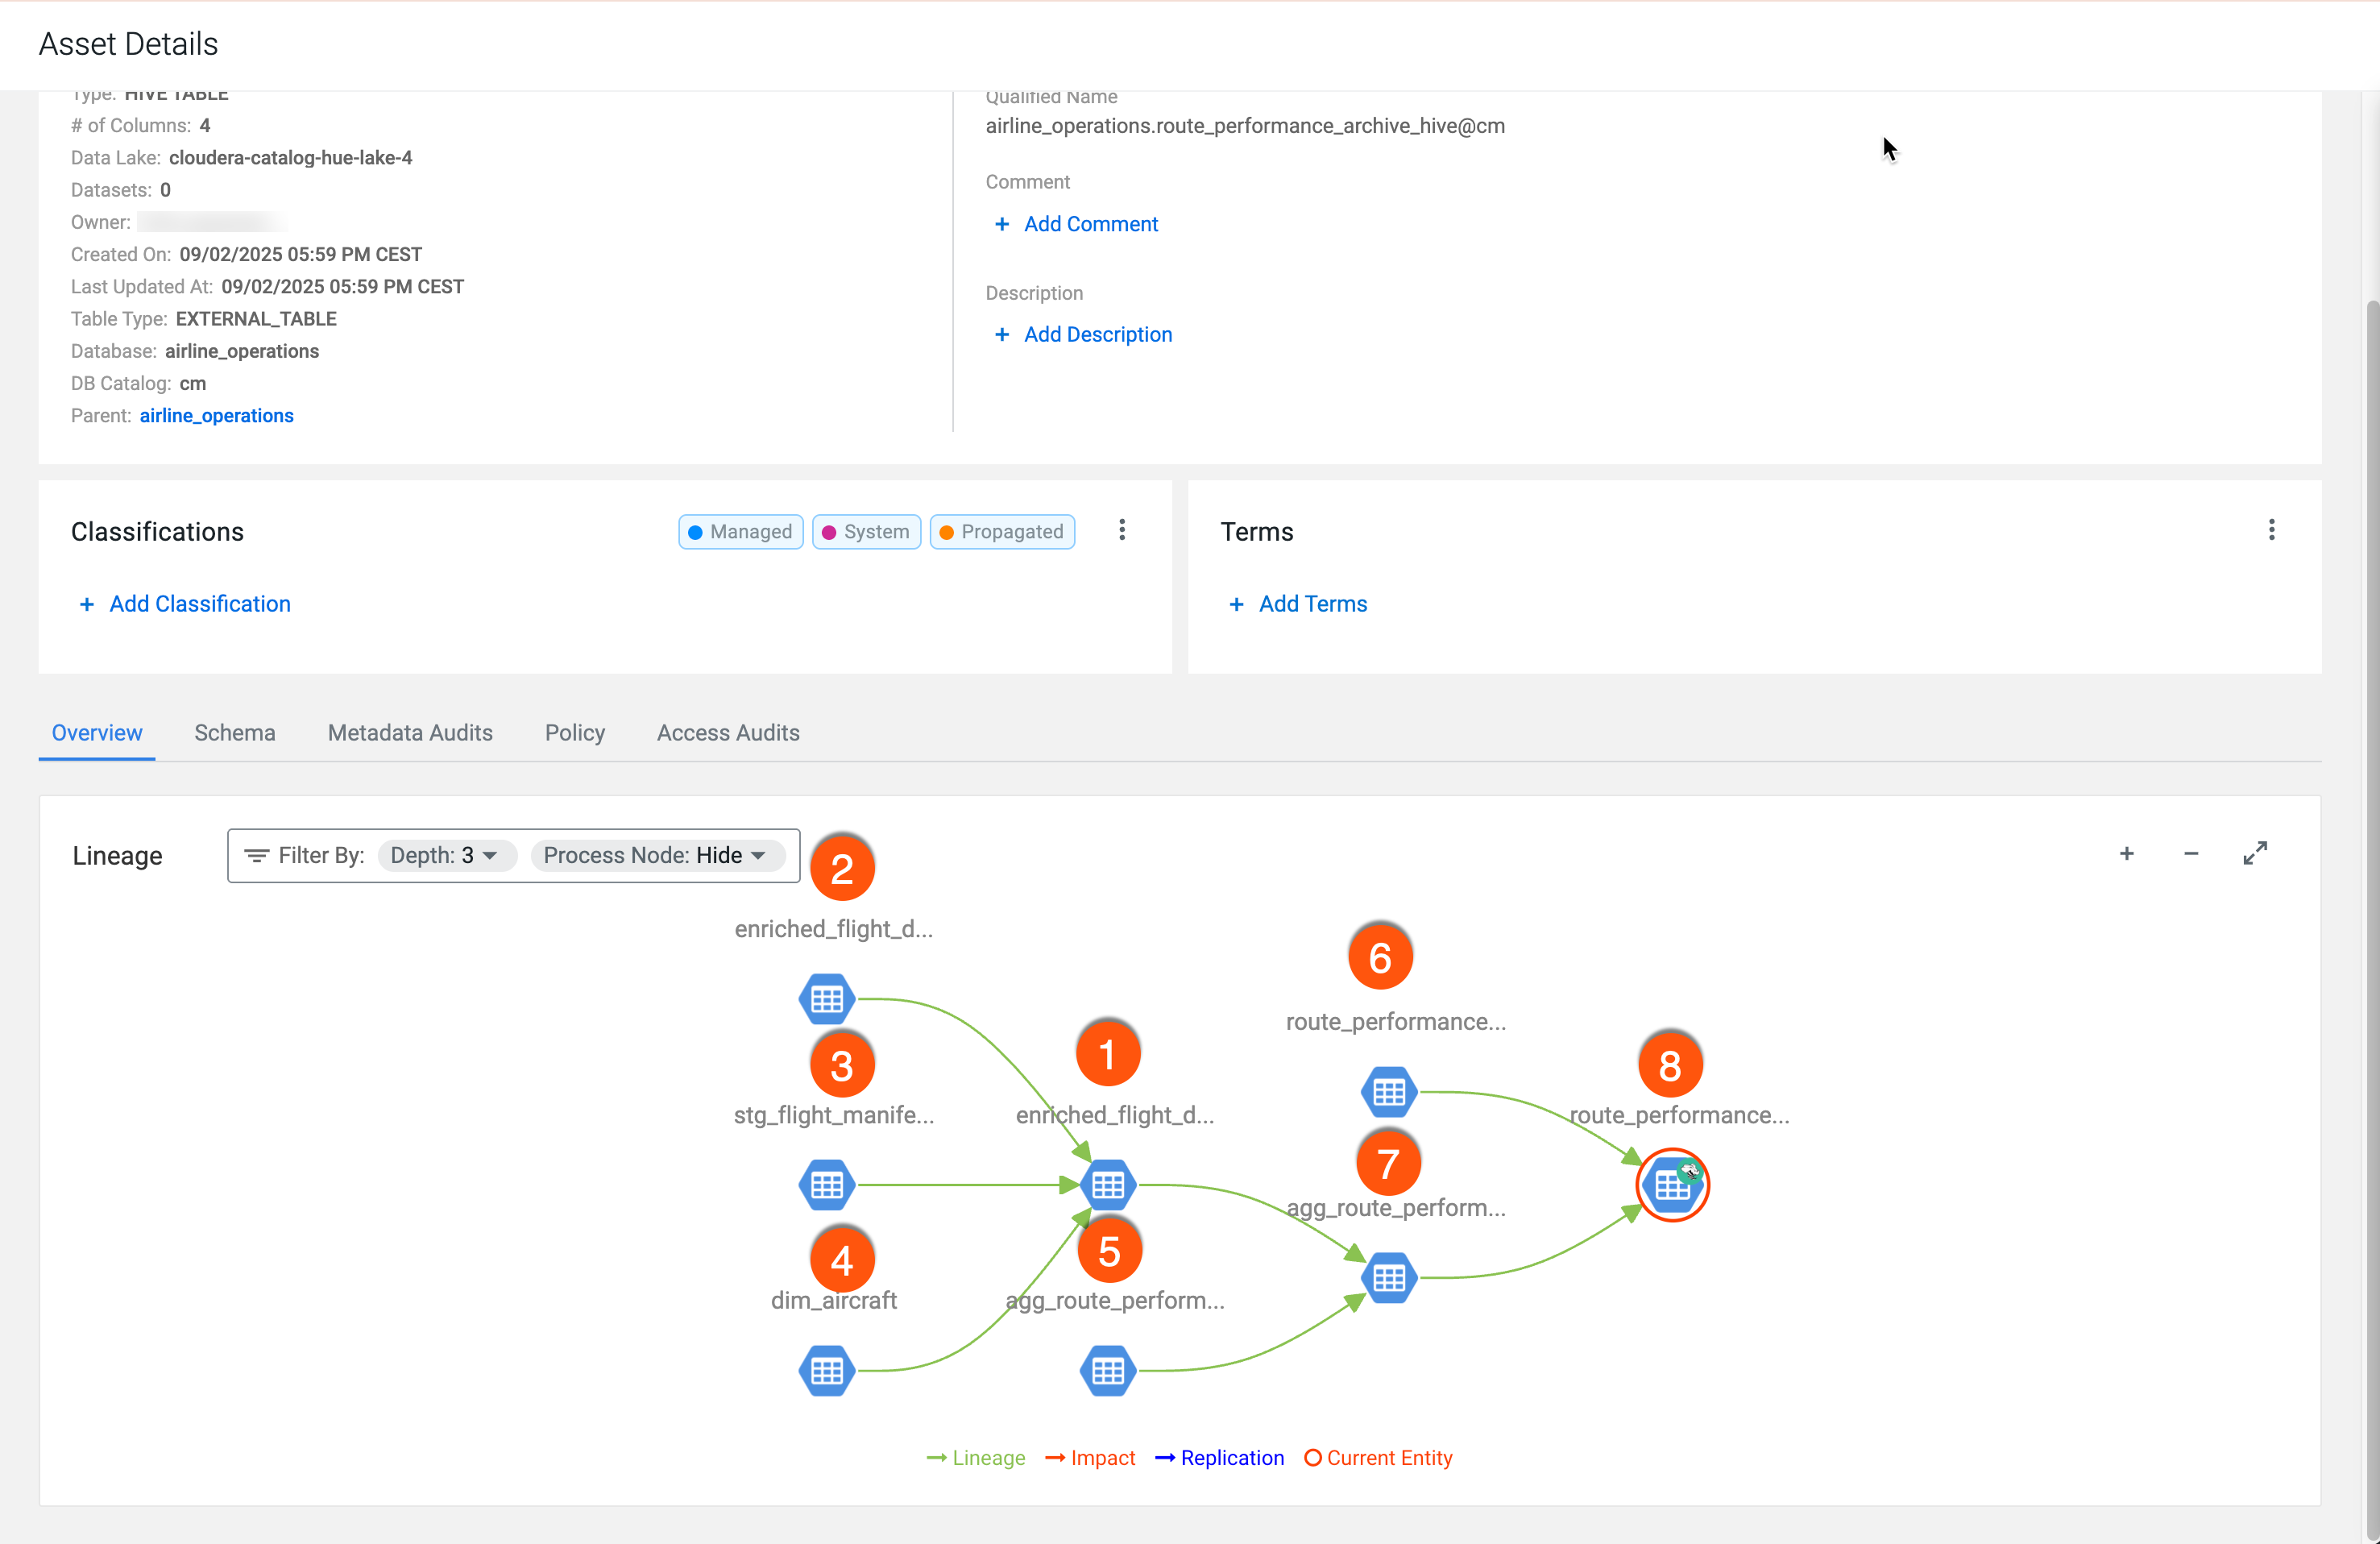This screenshot has width=2380, height=1544.
Task: Click table node under route_performance... label 6
Action: (1388, 1092)
